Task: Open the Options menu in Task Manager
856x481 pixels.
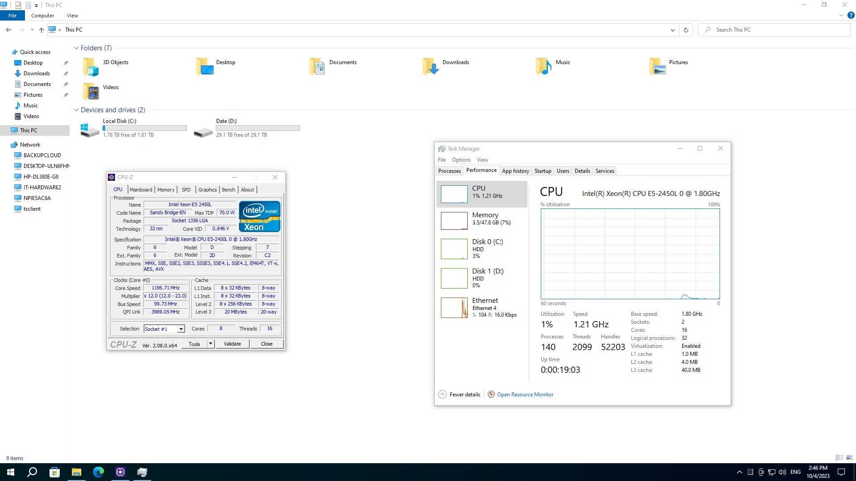Action: point(461,160)
